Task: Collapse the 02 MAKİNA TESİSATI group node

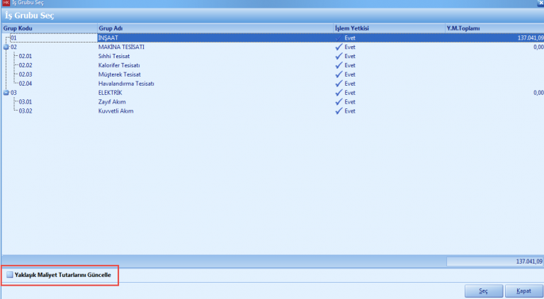Action: click(x=6, y=47)
